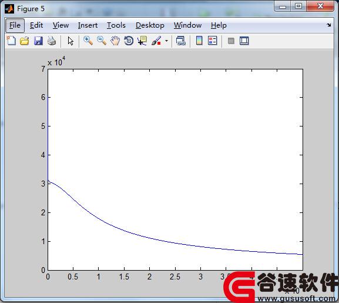Image resolution: width=339 pixels, height=303 pixels.
Task: Print the figure using printer icon
Action: tap(52, 41)
